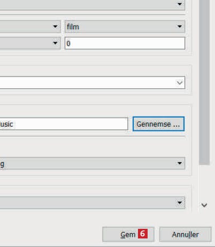The image size is (215, 247).
Task: Open the dropdown left of the 0 field
Action: click(x=30, y=43)
